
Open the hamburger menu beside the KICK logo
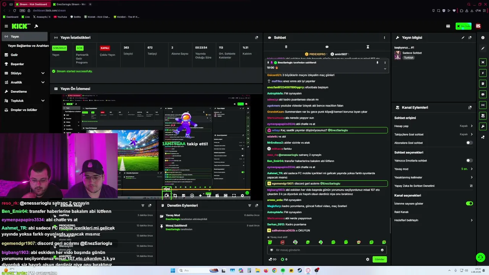click(6, 26)
